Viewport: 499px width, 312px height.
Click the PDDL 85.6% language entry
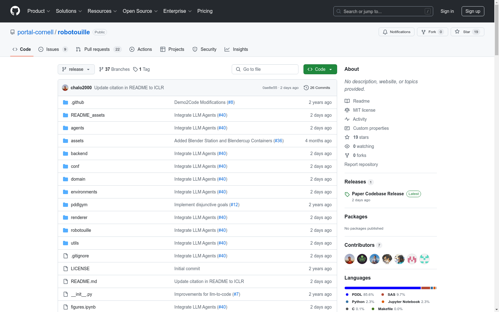coord(360,295)
